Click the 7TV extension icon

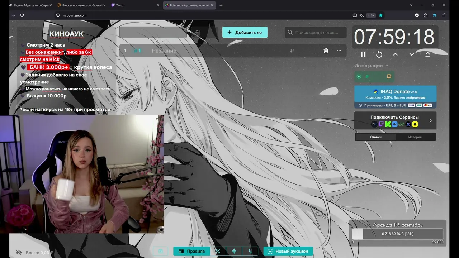tap(435, 15)
